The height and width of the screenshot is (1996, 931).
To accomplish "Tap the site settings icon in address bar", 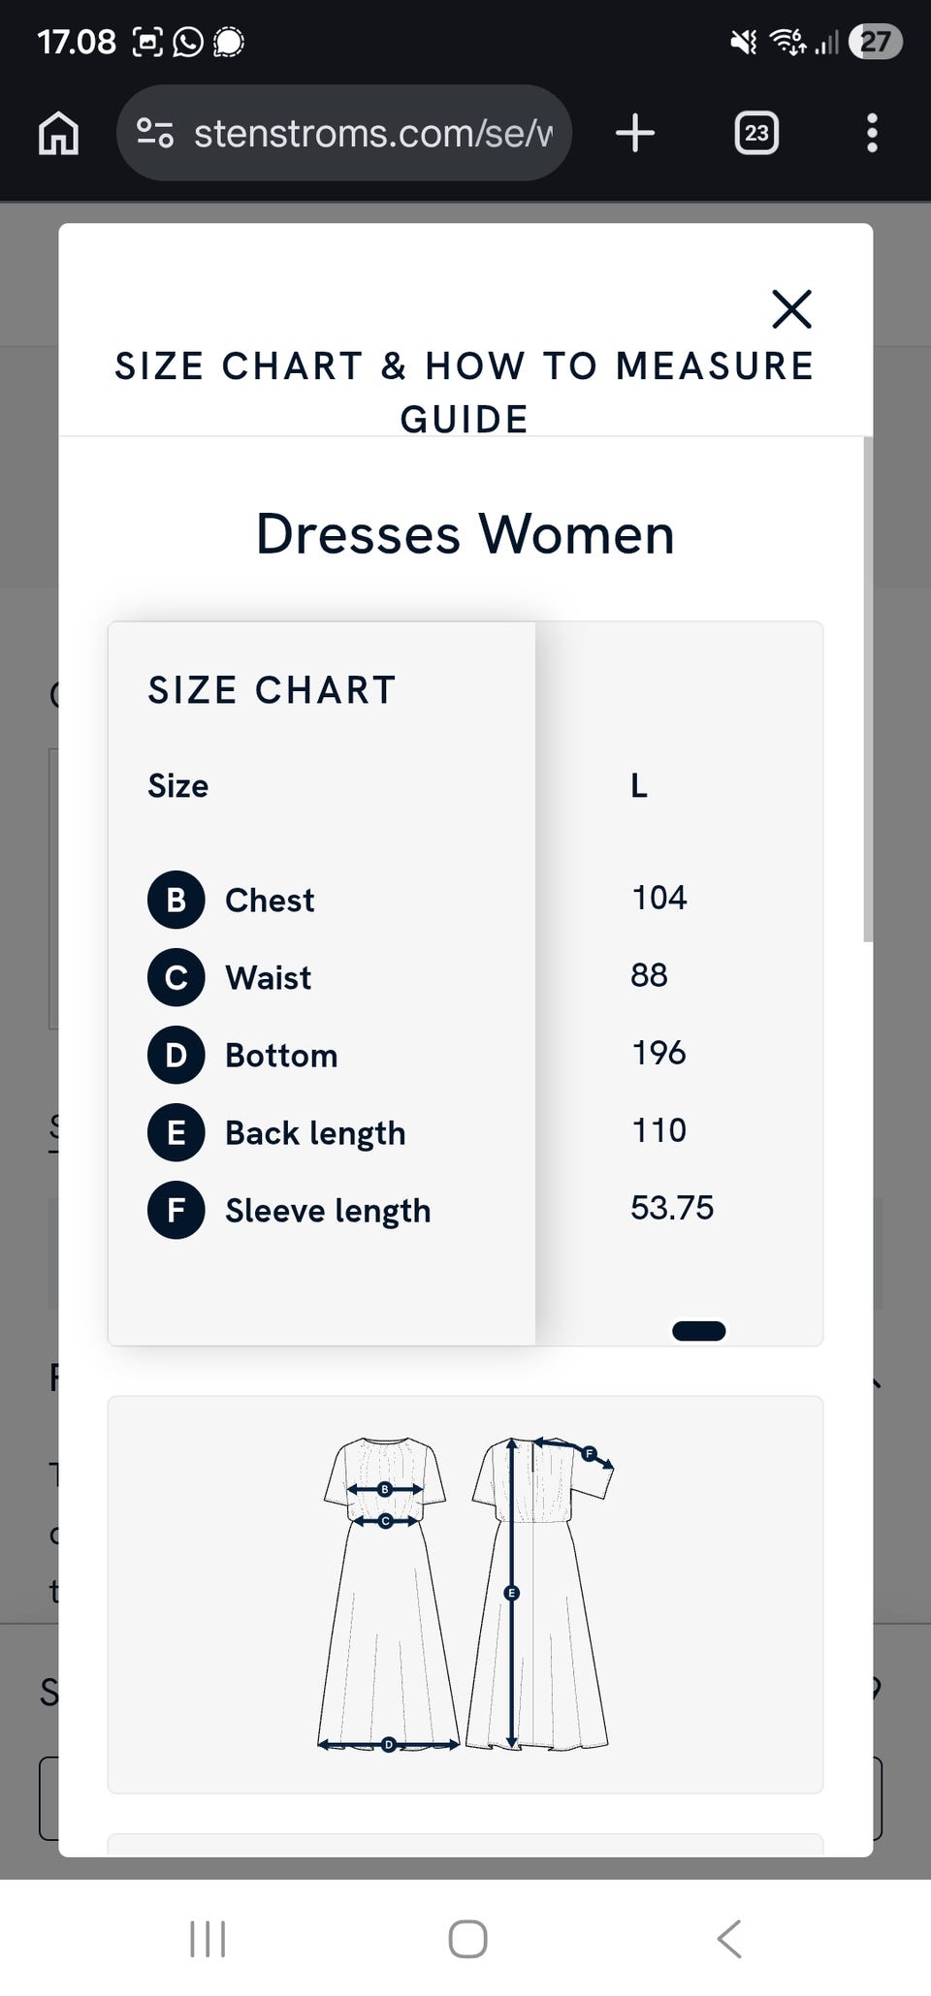I will 155,133.
